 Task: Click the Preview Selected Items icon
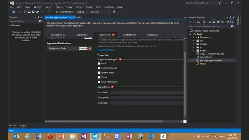click(232, 22)
